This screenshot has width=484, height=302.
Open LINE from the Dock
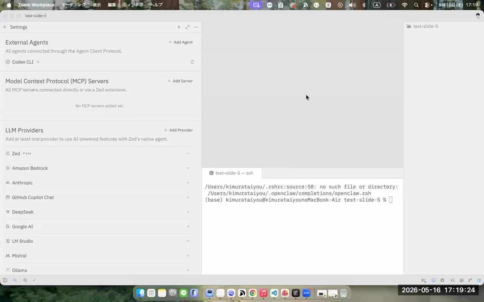pyautogui.click(x=183, y=293)
